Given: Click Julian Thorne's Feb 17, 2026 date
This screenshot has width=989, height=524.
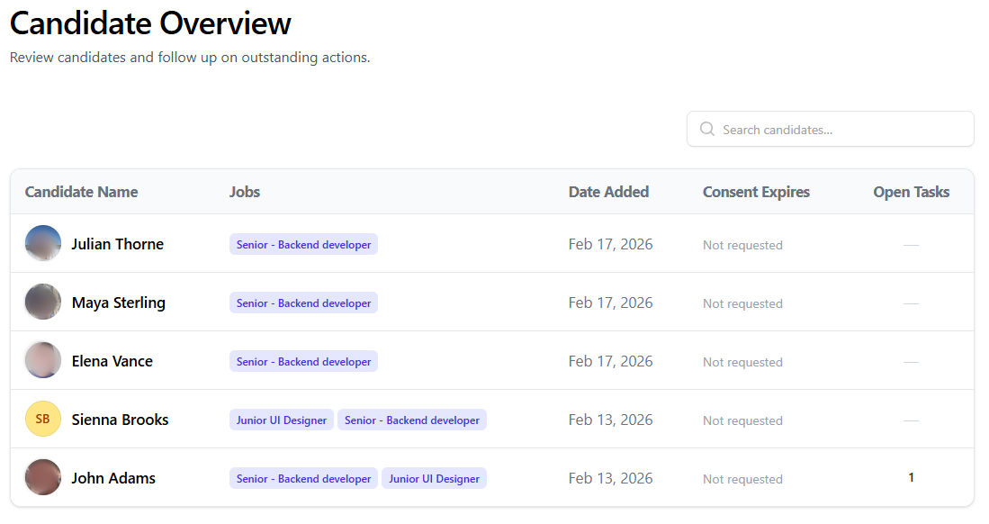Looking at the screenshot, I should coord(610,244).
